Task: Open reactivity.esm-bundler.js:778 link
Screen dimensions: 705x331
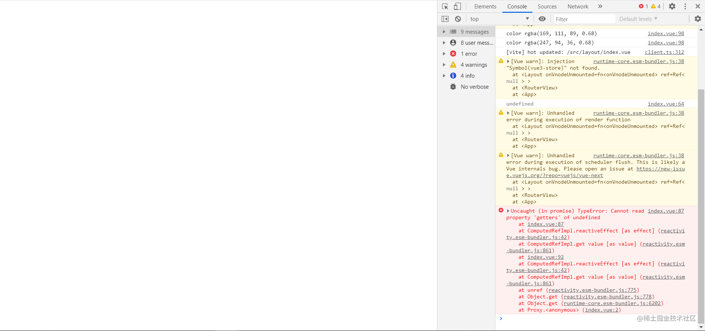Action: 607,297
